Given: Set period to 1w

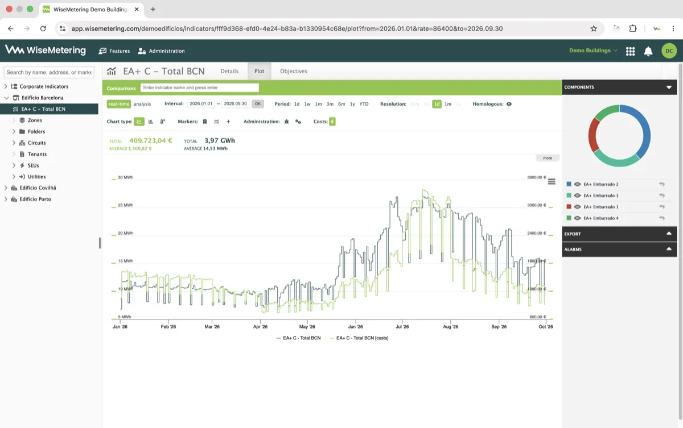Looking at the screenshot, I should click(307, 104).
